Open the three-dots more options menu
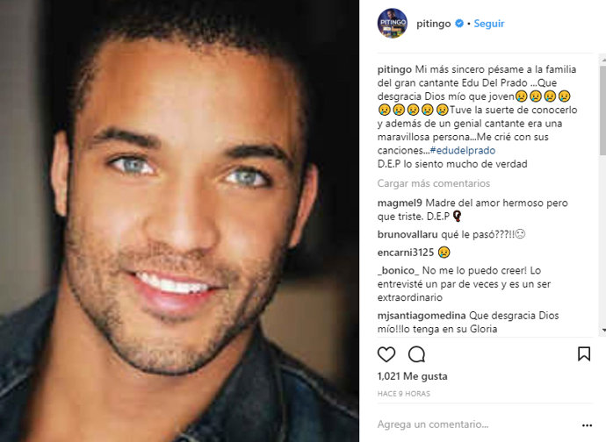Image resolution: width=606 pixels, height=442 pixels. (x=587, y=425)
